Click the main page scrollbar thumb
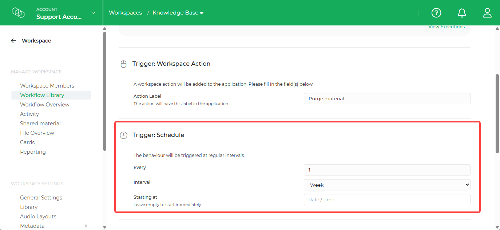Viewport: 500px width, 230px height. click(x=497, y=114)
